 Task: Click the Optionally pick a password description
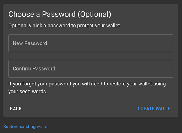pos(65,26)
